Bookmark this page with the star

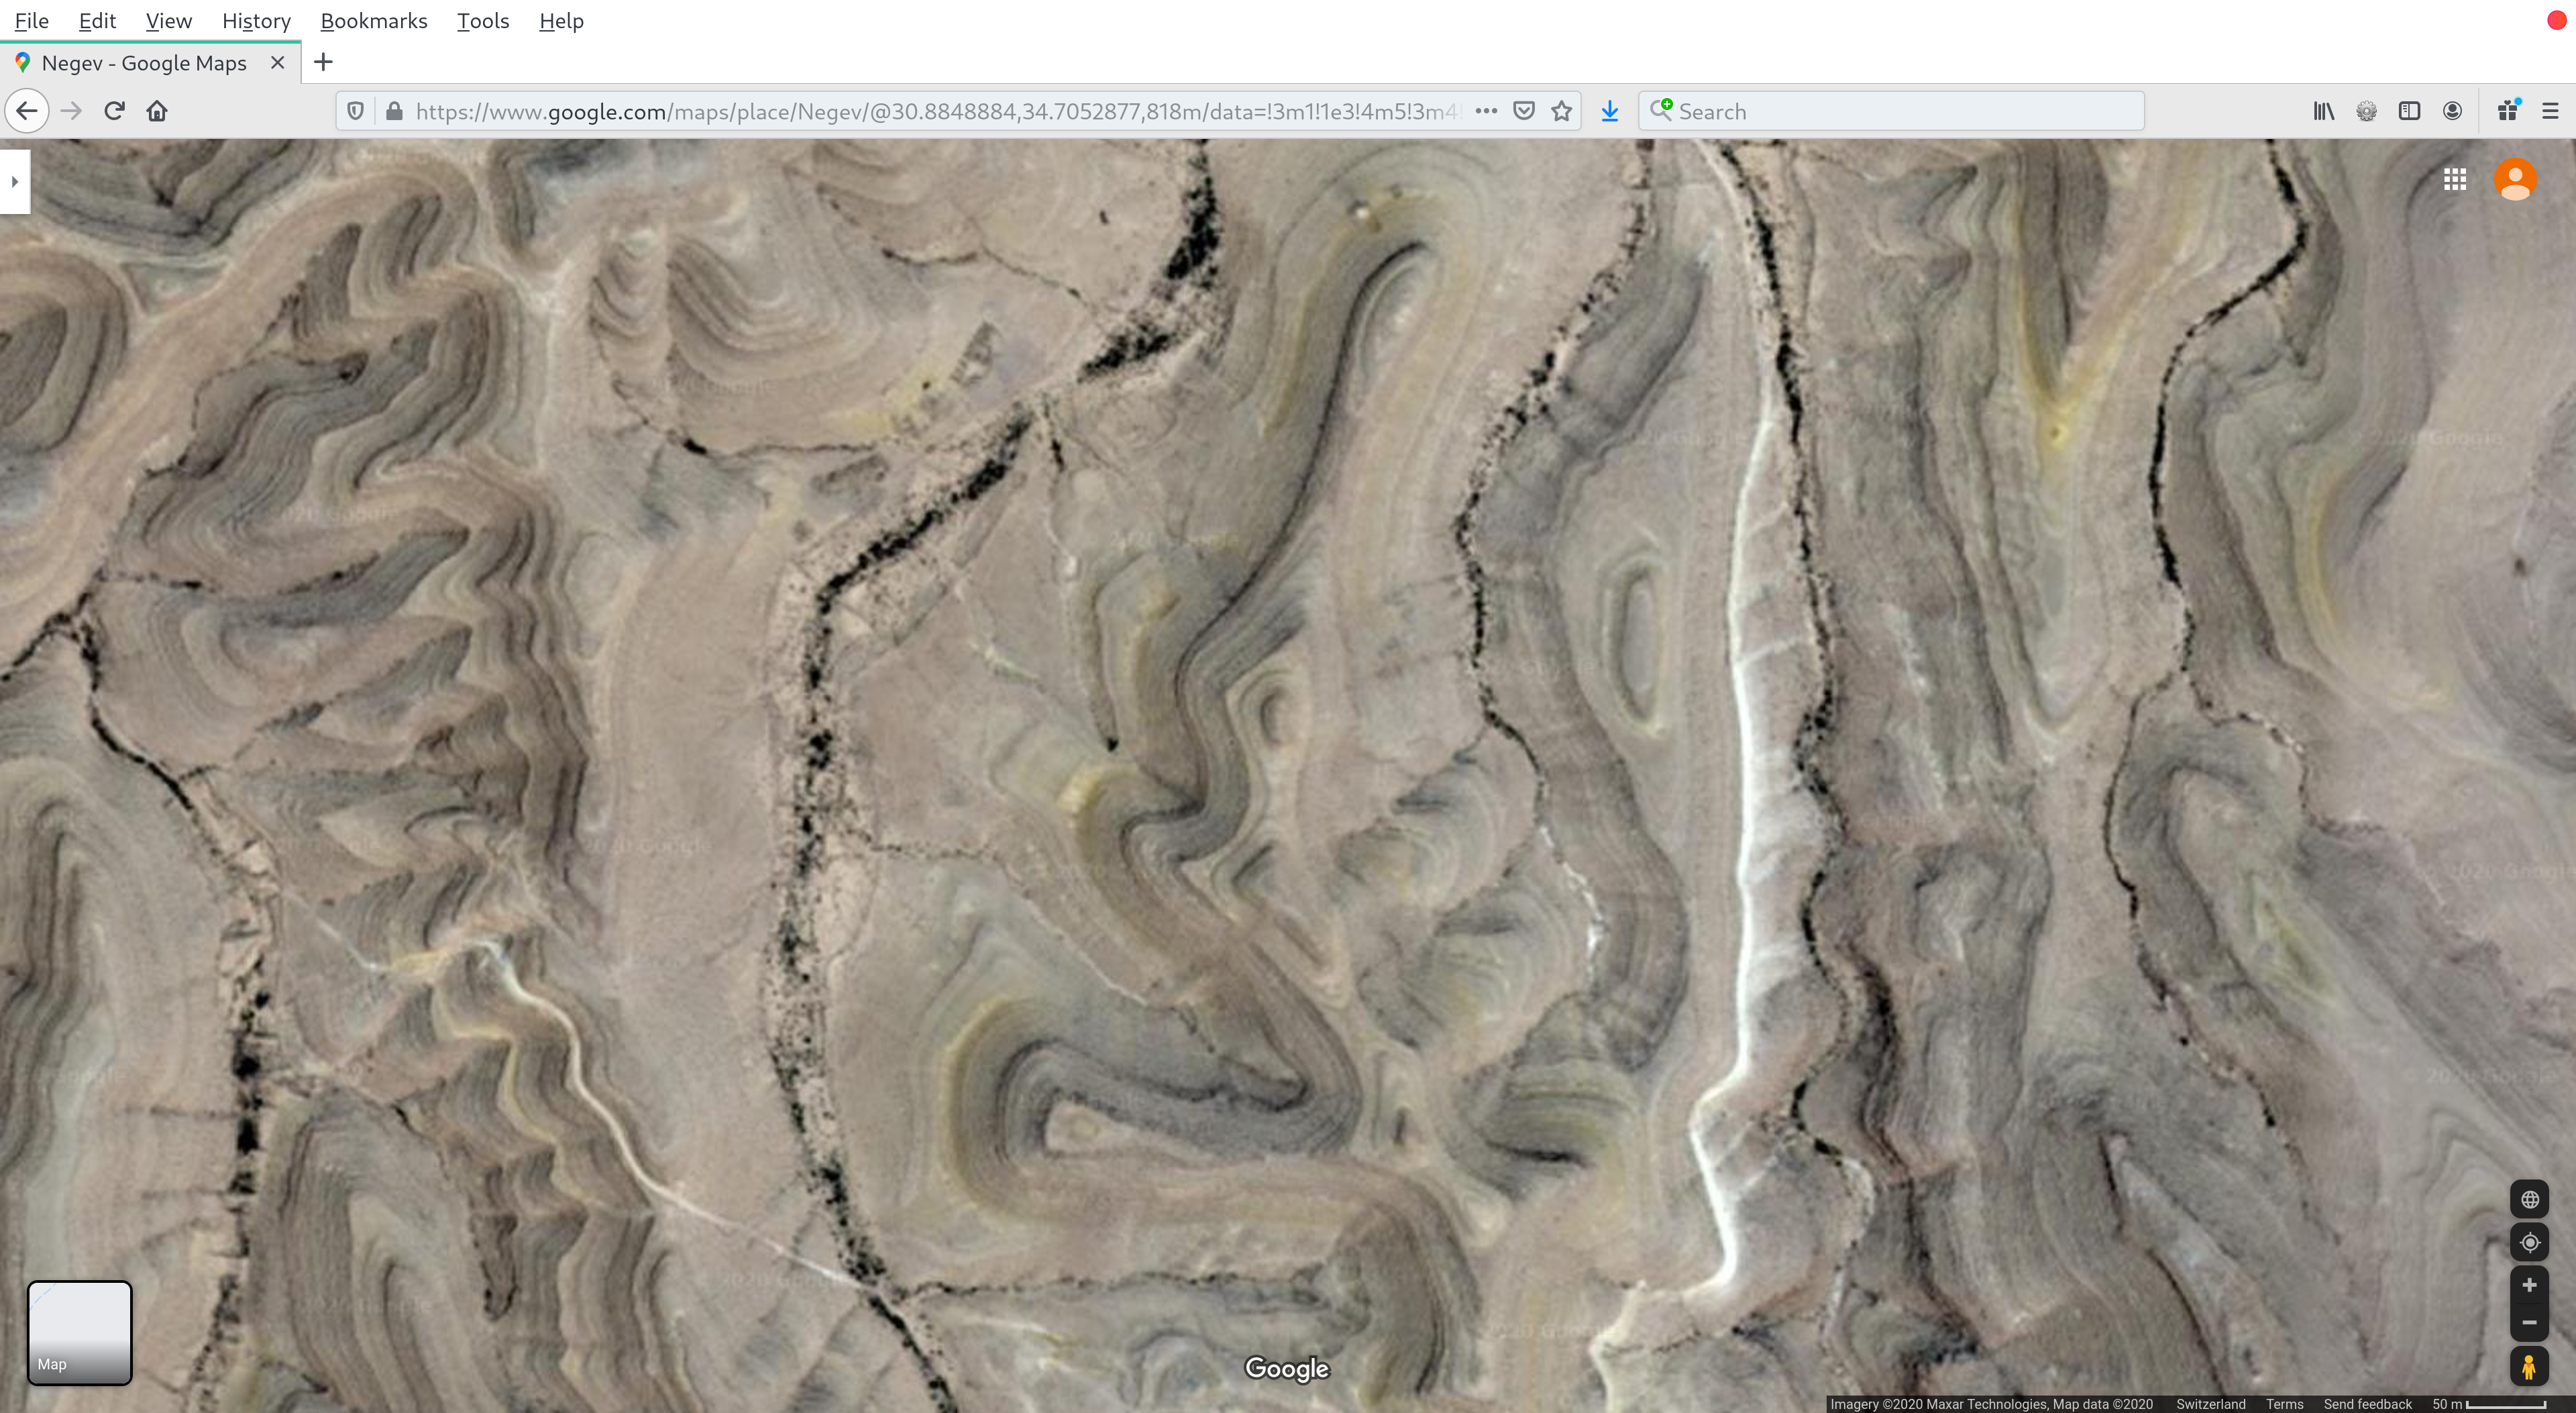[1561, 111]
